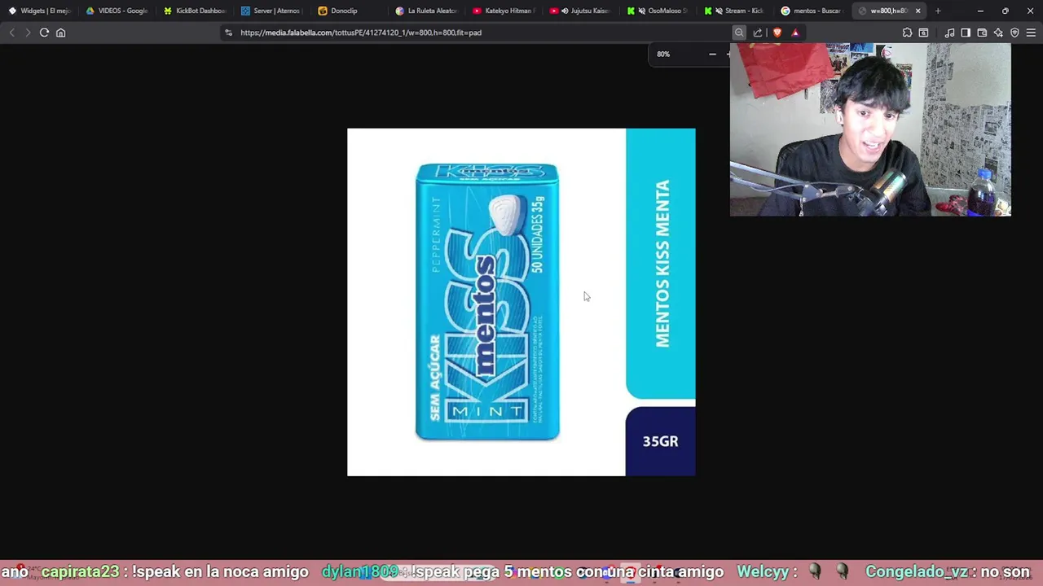Open the extensions puzzle icon
The image size is (1043, 586).
tap(907, 33)
